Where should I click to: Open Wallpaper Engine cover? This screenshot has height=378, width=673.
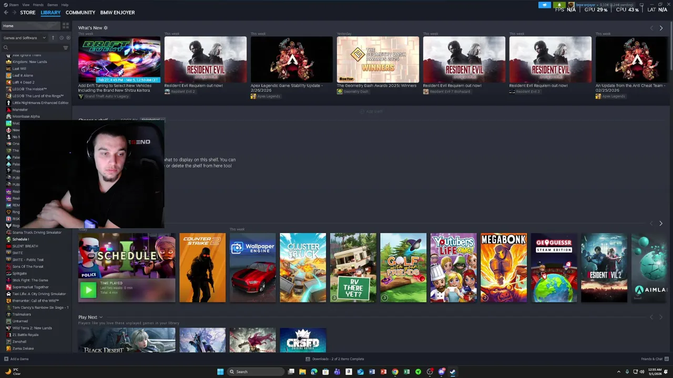[x=253, y=268]
